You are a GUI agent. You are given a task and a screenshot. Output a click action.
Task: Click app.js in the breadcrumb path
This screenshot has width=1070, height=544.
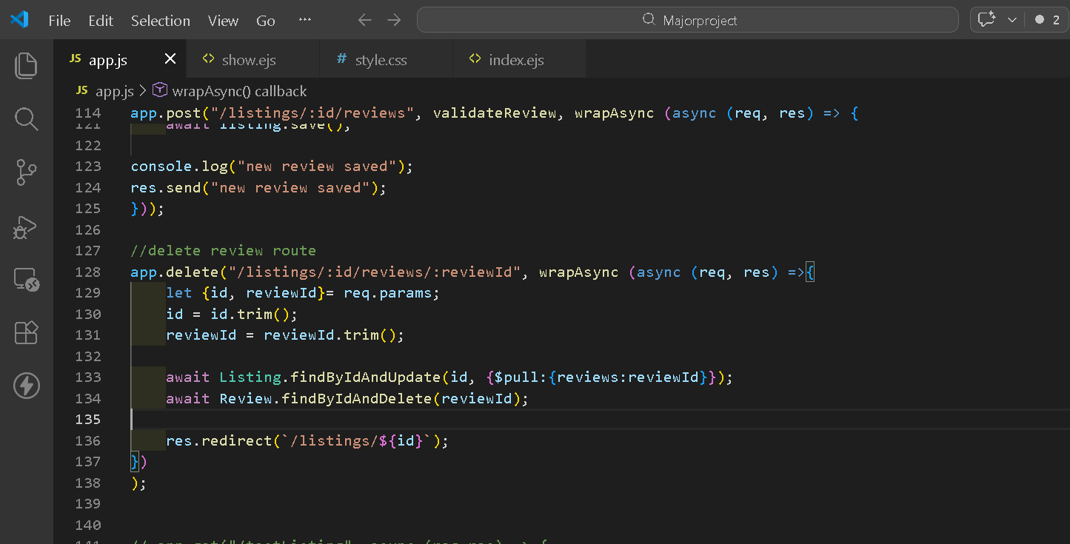[x=114, y=91]
